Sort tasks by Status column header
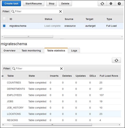Screen dimensions: 125x128 (48, 19)
